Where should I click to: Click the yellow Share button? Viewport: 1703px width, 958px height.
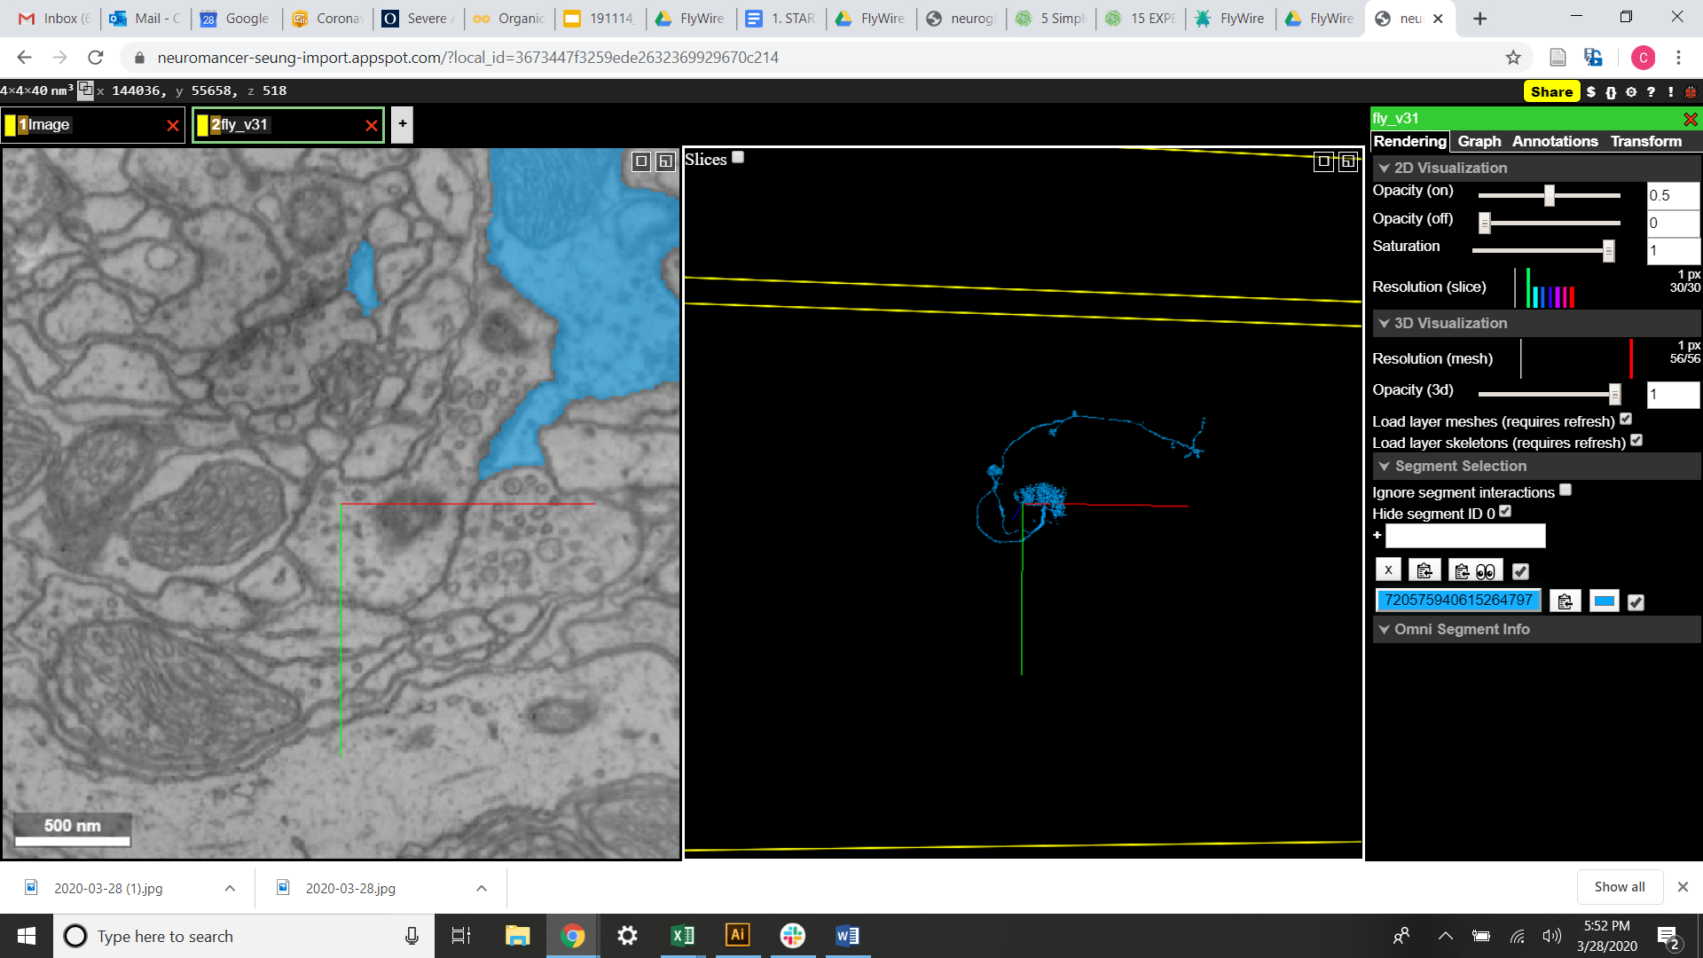(x=1551, y=91)
